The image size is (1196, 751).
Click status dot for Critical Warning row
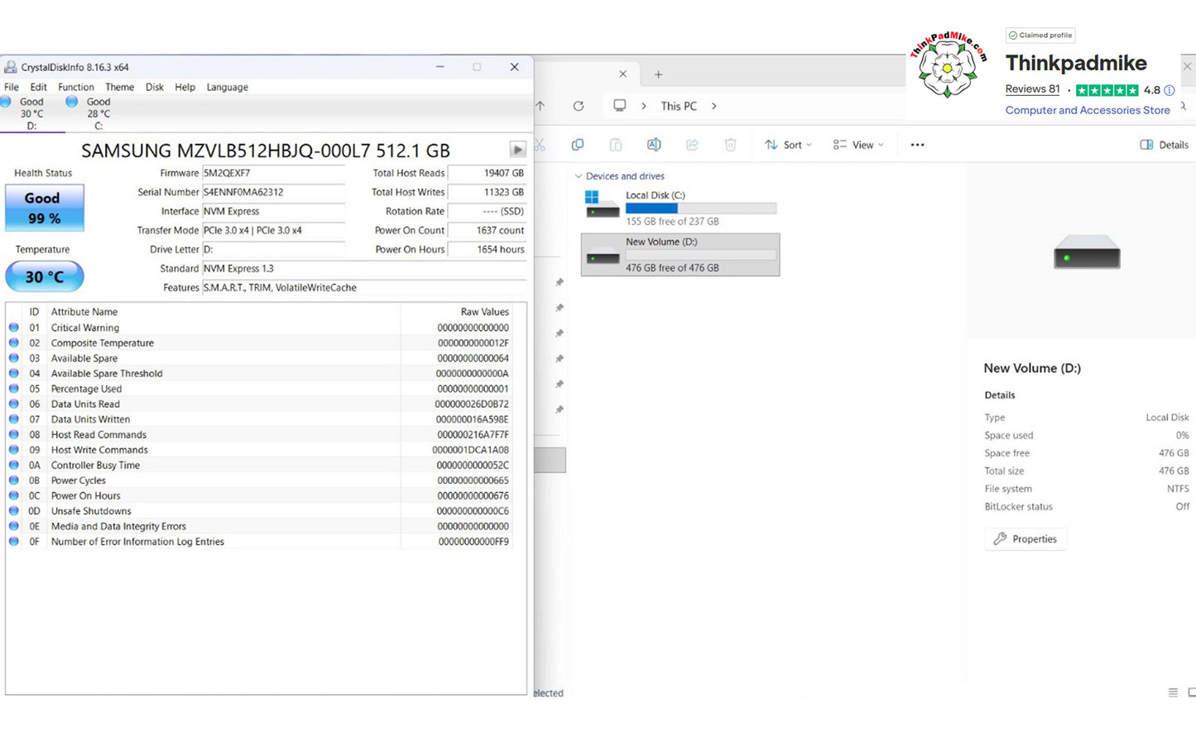[14, 328]
